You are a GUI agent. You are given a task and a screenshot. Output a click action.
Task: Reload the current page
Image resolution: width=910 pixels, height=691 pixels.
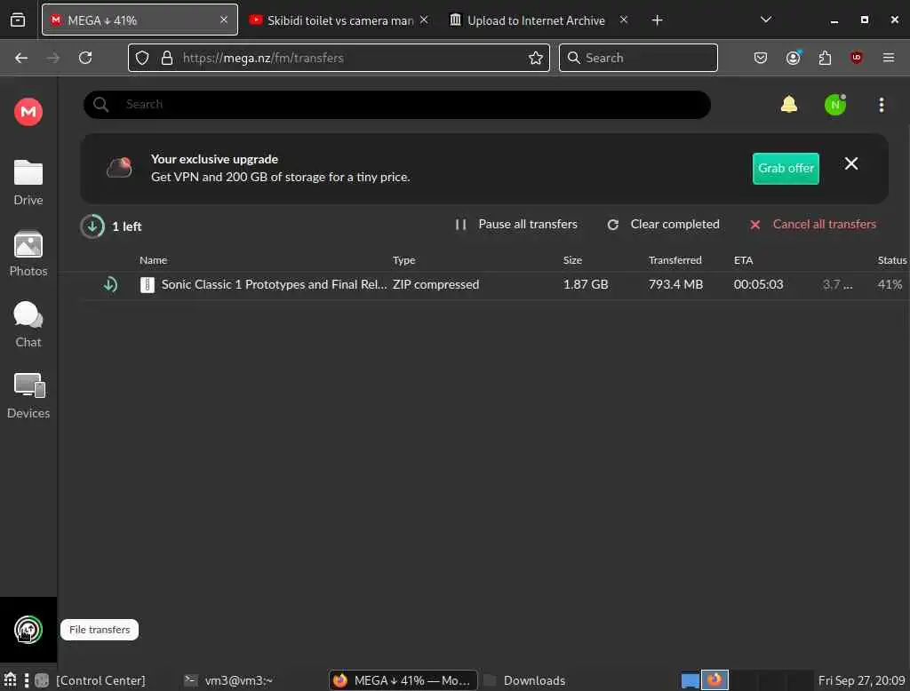[85, 58]
